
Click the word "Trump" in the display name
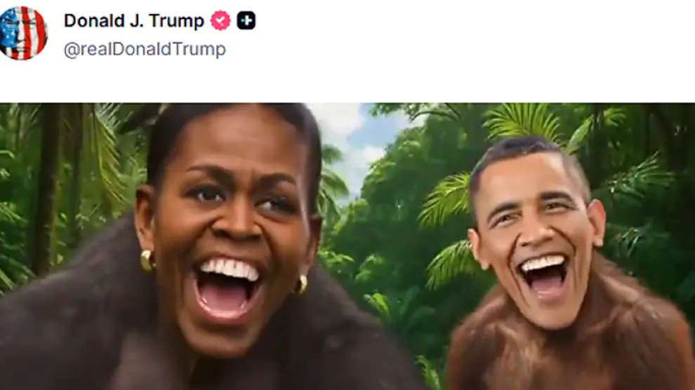point(176,21)
